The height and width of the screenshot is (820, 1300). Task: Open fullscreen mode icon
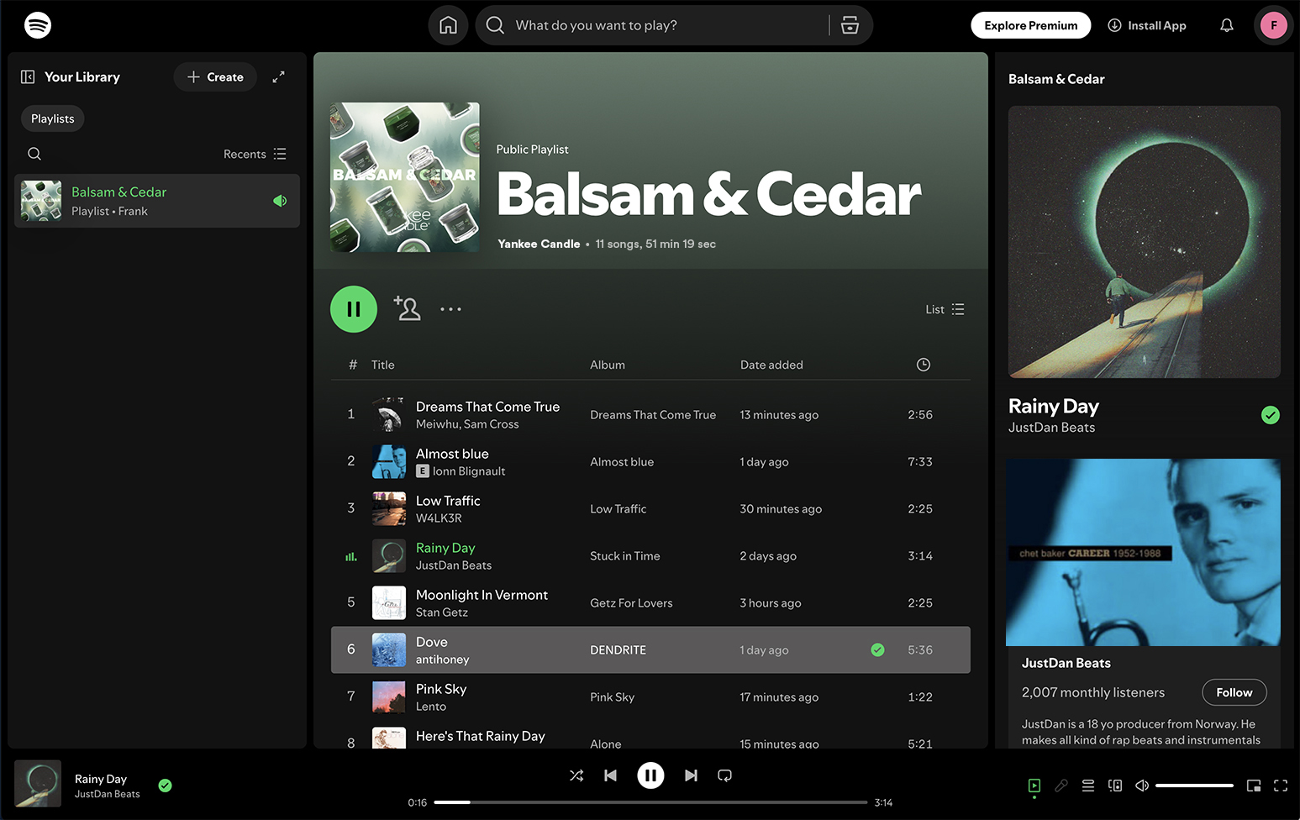pyautogui.click(x=1280, y=786)
